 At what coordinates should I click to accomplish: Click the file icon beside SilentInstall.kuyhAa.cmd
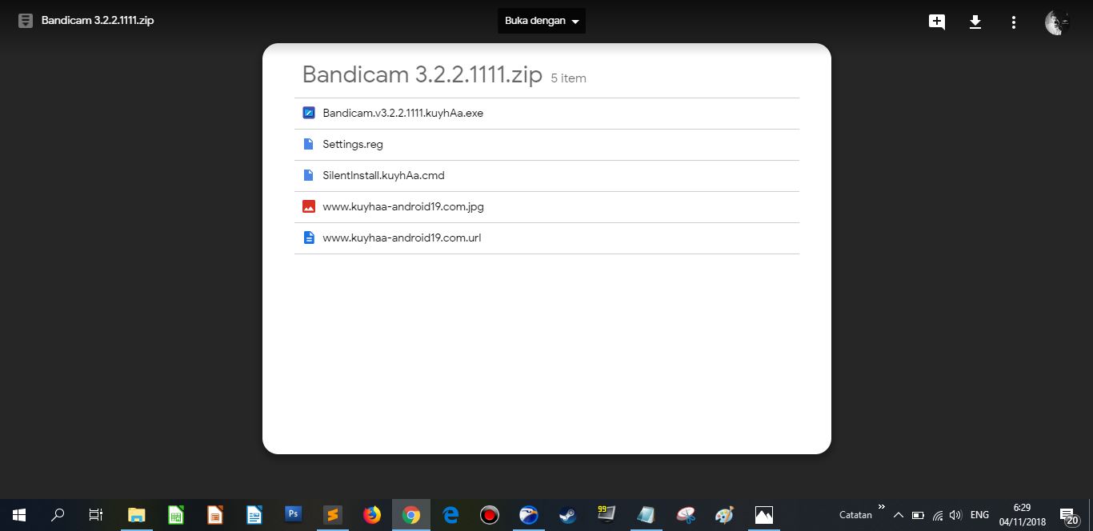tap(309, 175)
